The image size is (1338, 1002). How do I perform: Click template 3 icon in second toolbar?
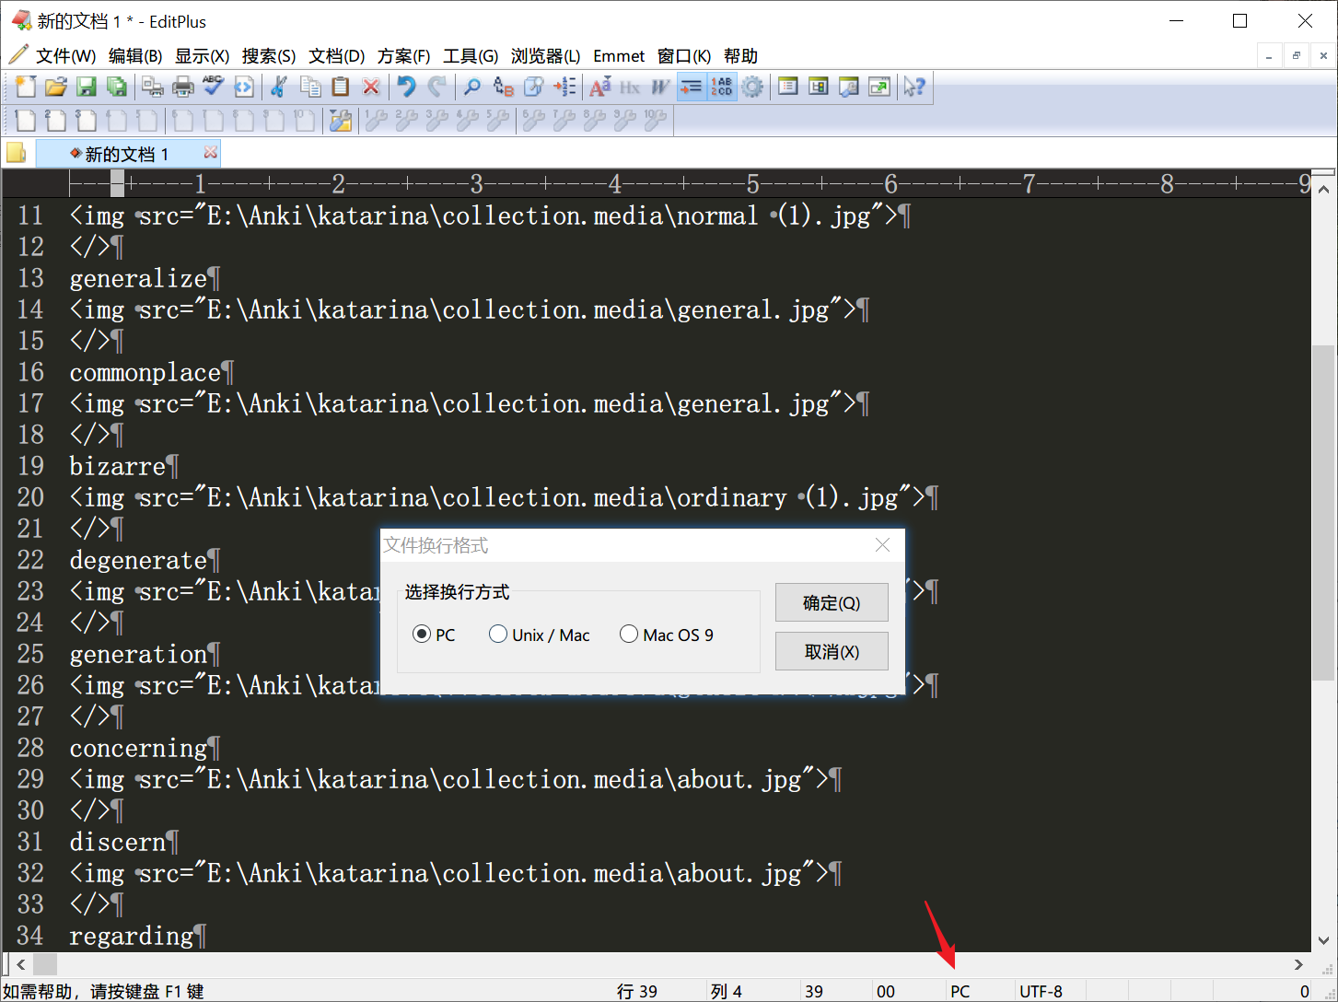click(87, 120)
